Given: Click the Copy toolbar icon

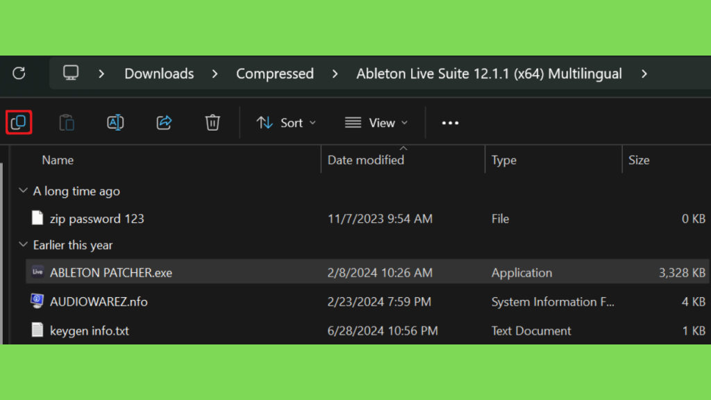Looking at the screenshot, I should (19, 122).
